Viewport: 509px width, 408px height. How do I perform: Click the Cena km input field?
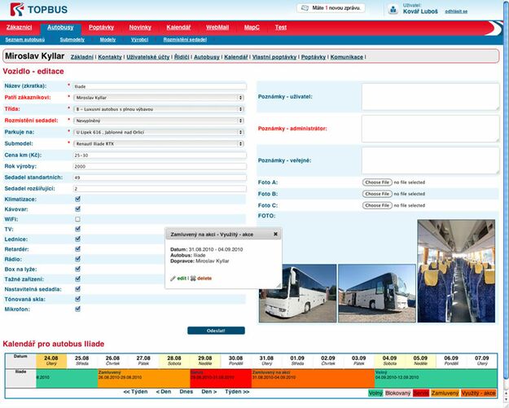pos(160,156)
